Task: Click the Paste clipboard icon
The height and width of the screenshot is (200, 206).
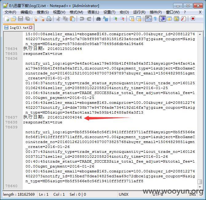Action: point(72,19)
